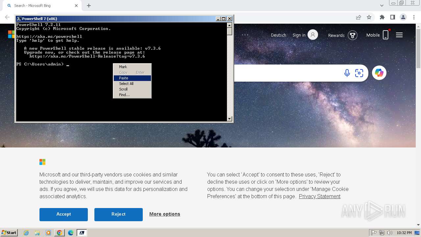Share this page icon in address bar
This screenshot has width=421, height=237.
click(x=359, y=17)
